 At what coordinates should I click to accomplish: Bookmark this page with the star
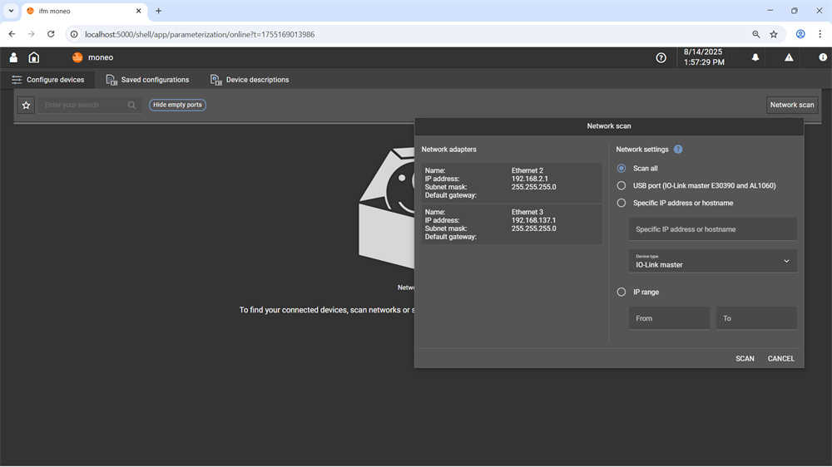[774, 34]
